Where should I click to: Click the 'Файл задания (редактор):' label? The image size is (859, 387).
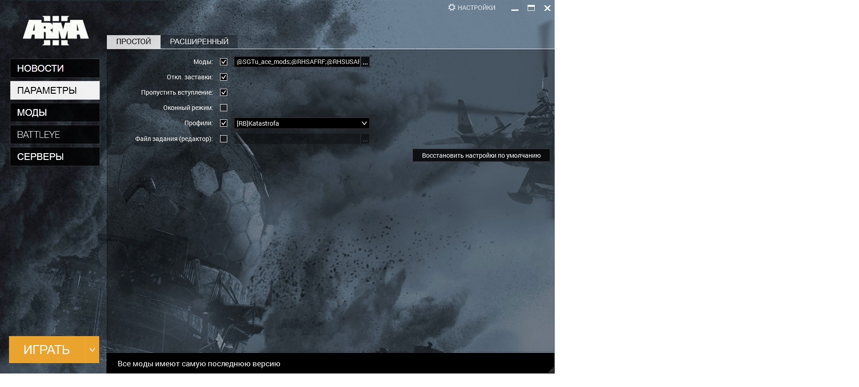coord(174,139)
